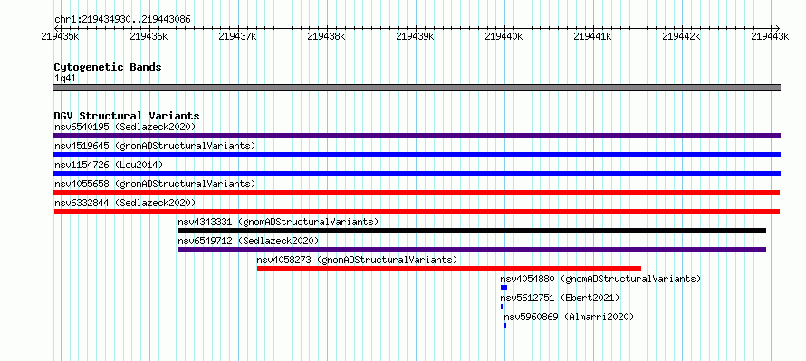Viewport: 806px width, 361px height.
Task: Open the nsv6549712 (Sedlazeck2020) label
Action: click(x=248, y=241)
